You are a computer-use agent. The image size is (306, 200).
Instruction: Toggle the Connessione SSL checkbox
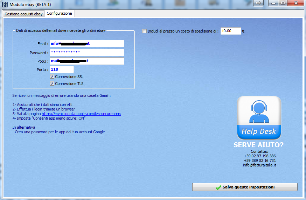click(x=52, y=77)
